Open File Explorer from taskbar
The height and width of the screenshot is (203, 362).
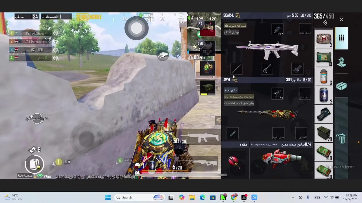[x=192, y=198]
